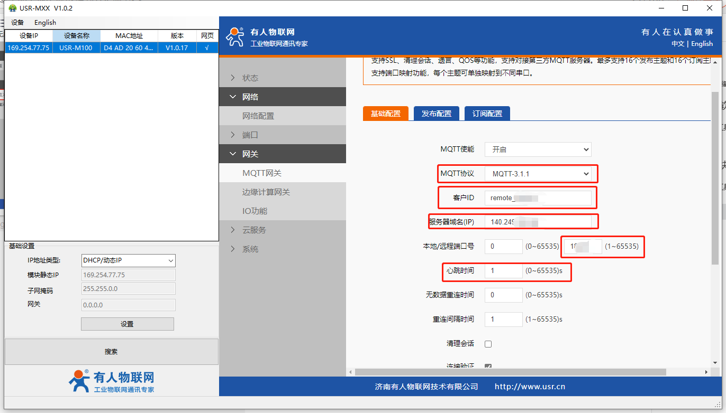
Task: Click the 模块静态IP field
Action: click(x=128, y=275)
